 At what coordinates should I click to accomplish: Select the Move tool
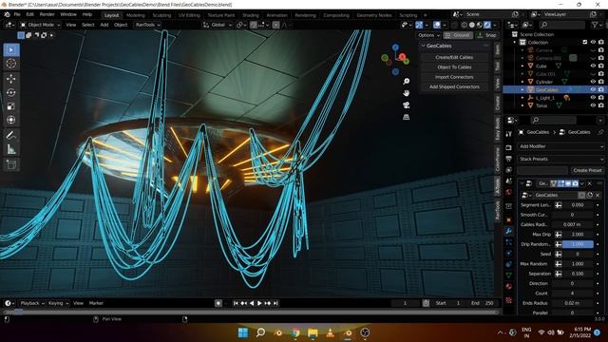coord(11,79)
